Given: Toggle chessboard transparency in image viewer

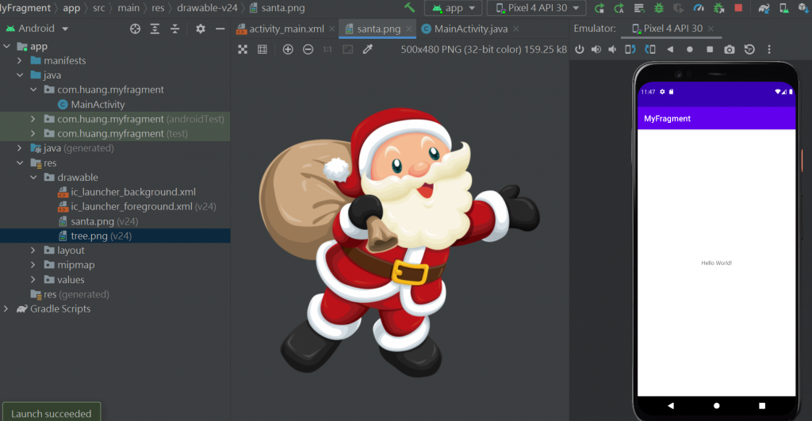Looking at the screenshot, I should [x=243, y=49].
